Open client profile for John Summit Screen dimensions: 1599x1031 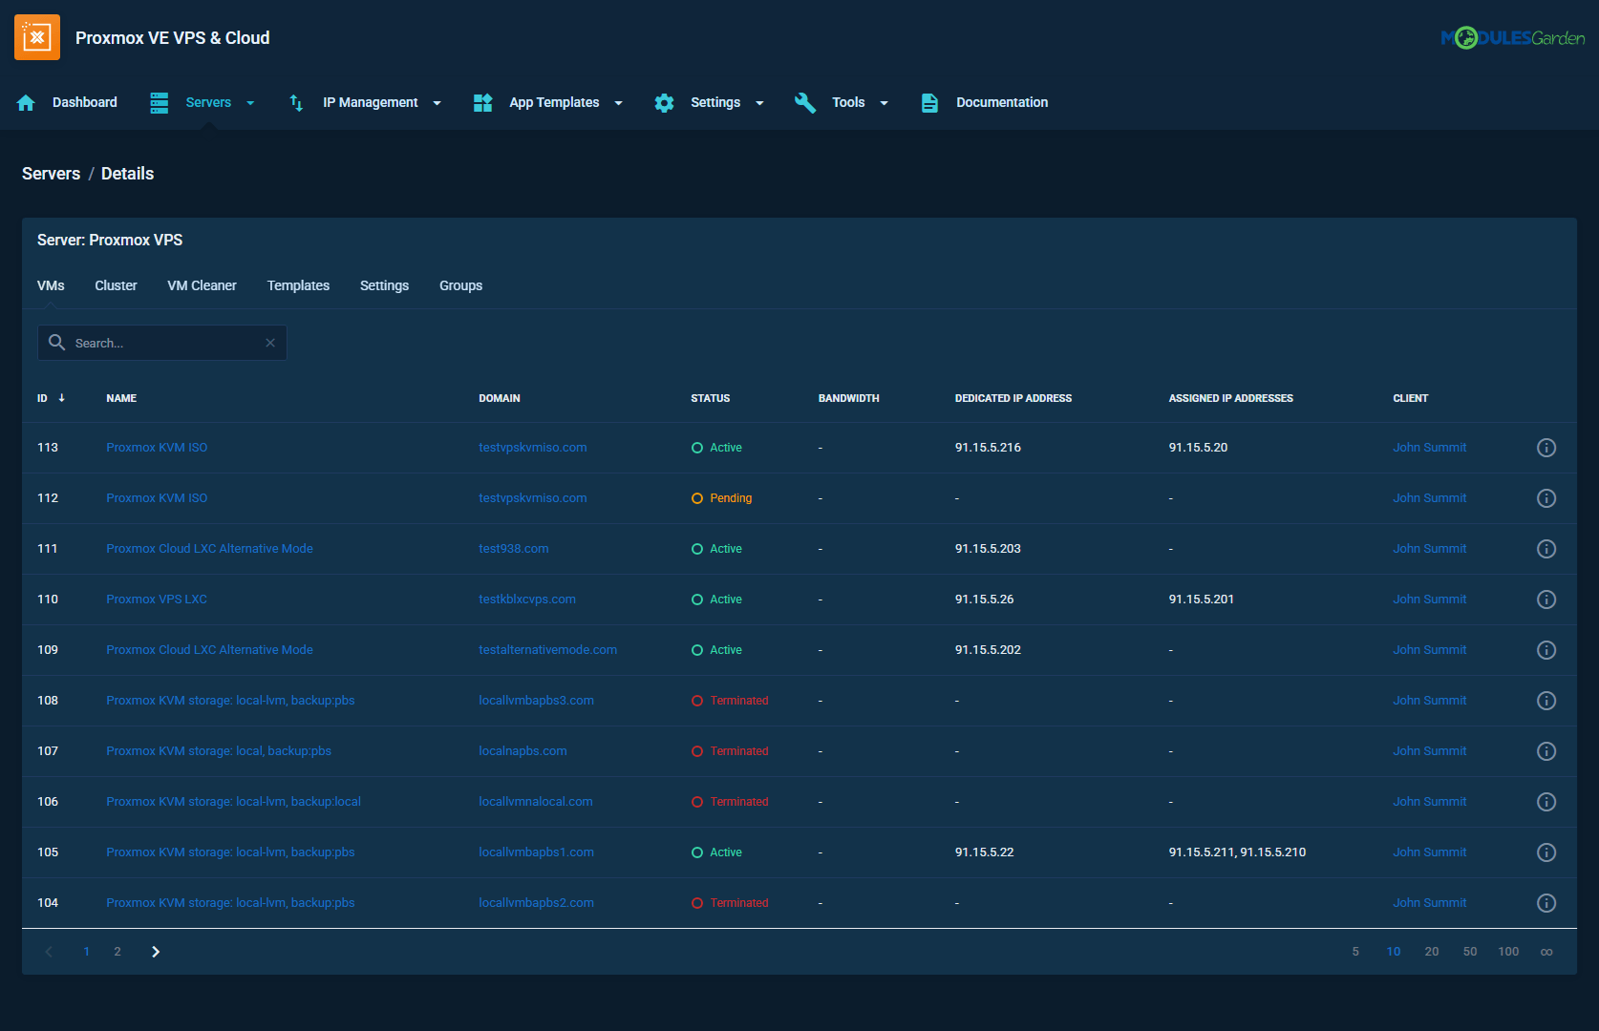click(1429, 447)
